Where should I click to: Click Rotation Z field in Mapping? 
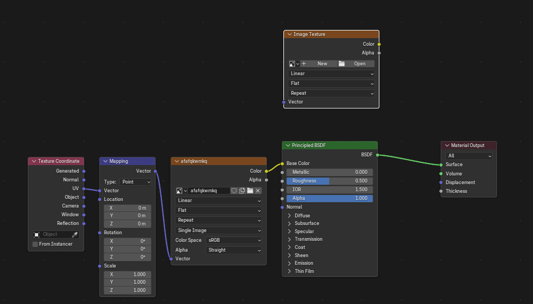128,258
